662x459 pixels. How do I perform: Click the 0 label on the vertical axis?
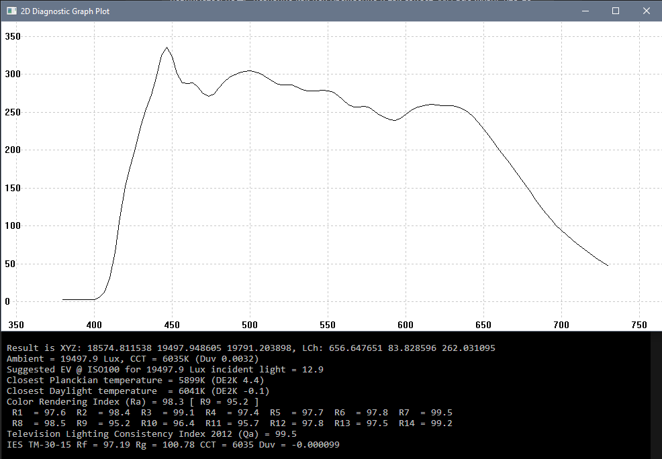(x=8, y=301)
